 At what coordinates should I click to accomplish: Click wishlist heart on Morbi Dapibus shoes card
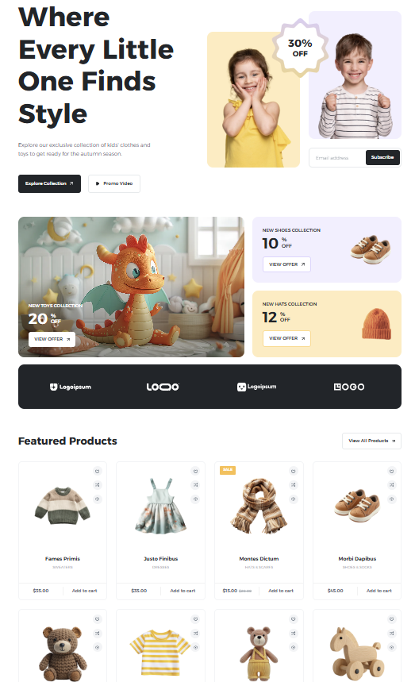pyautogui.click(x=391, y=471)
